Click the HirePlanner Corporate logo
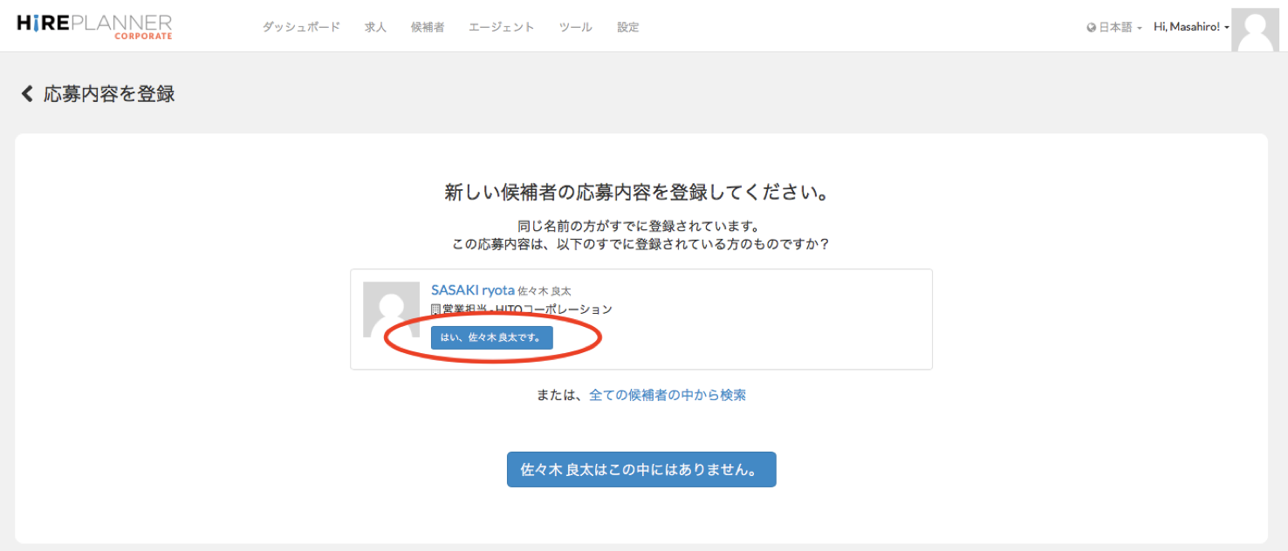The width and height of the screenshot is (1288, 551). (x=94, y=26)
